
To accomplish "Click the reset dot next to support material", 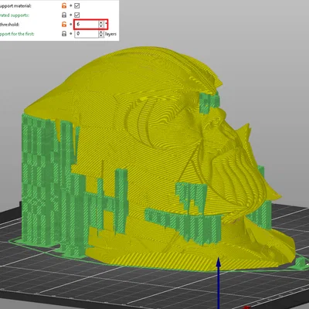I will (x=70, y=5).
